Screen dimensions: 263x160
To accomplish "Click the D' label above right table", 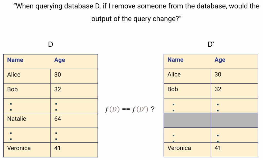I will tap(211, 44).
